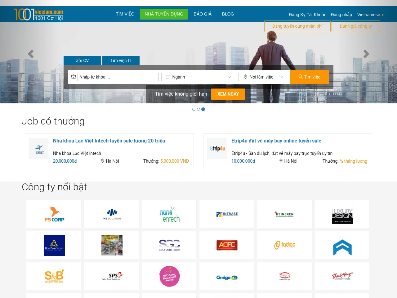Open the Thanh Hung company logo
Image resolution: width=397 pixels, height=298 pixels.
point(342,276)
